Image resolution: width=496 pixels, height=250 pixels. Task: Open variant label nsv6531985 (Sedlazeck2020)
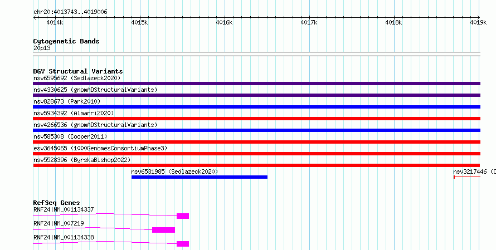174,171
